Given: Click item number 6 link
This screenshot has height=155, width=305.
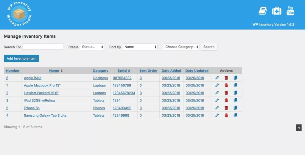Looking at the screenshot, I should (x=7, y=78).
